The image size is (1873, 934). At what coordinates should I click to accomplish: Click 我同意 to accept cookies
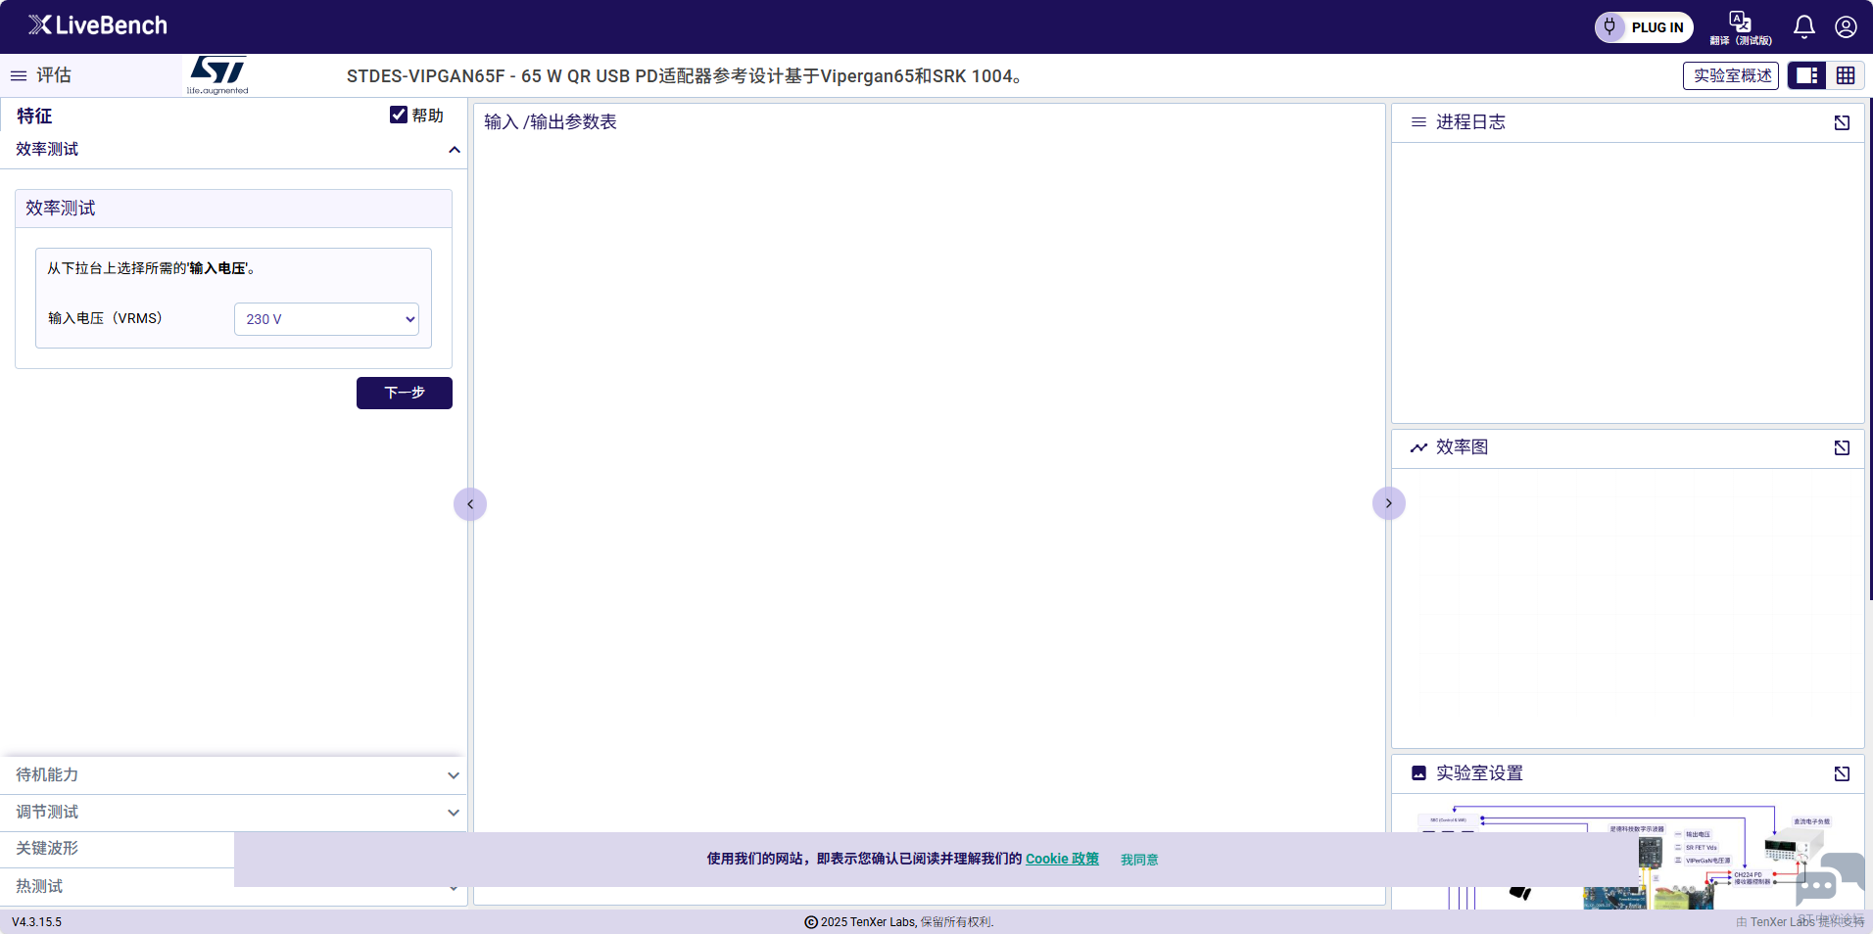(1139, 860)
